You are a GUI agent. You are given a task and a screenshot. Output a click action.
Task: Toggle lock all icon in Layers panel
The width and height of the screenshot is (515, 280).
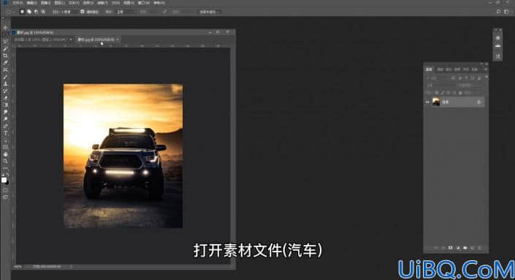point(460,93)
